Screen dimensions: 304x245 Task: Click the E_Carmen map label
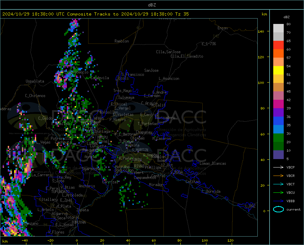152,95
